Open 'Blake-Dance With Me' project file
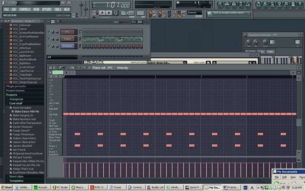 click(x=27, y=112)
